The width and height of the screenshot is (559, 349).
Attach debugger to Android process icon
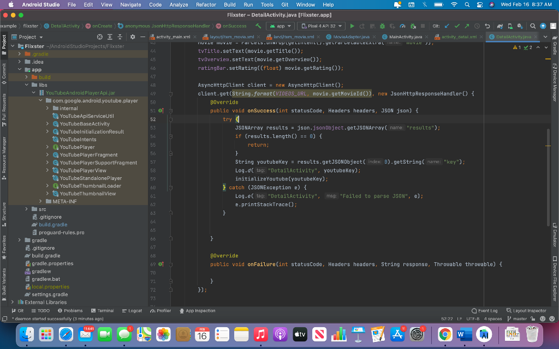coord(413,26)
